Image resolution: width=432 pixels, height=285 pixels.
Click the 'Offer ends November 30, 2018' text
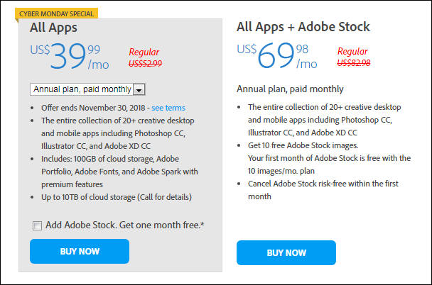tap(93, 108)
